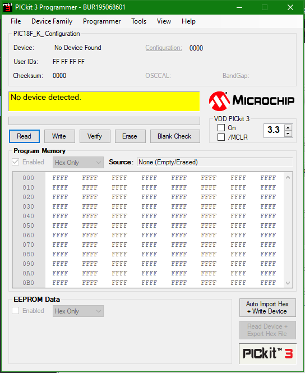
Task: Click the progress bar below status
Action: pos(104,121)
